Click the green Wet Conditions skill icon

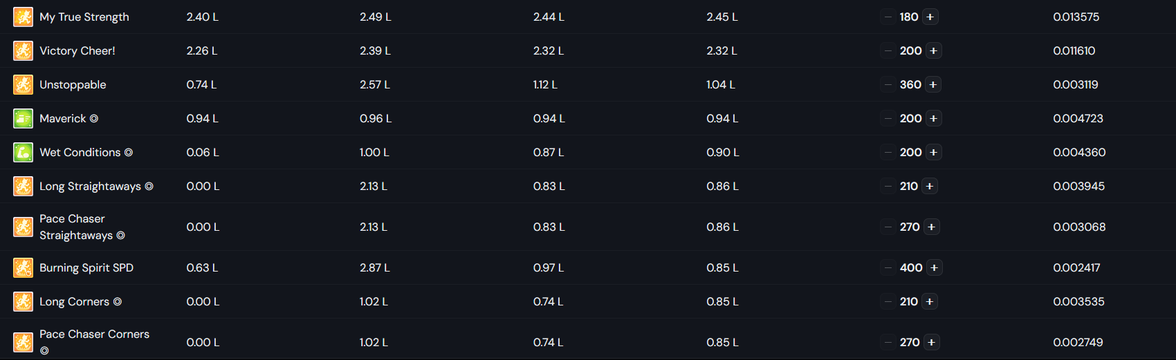point(23,152)
